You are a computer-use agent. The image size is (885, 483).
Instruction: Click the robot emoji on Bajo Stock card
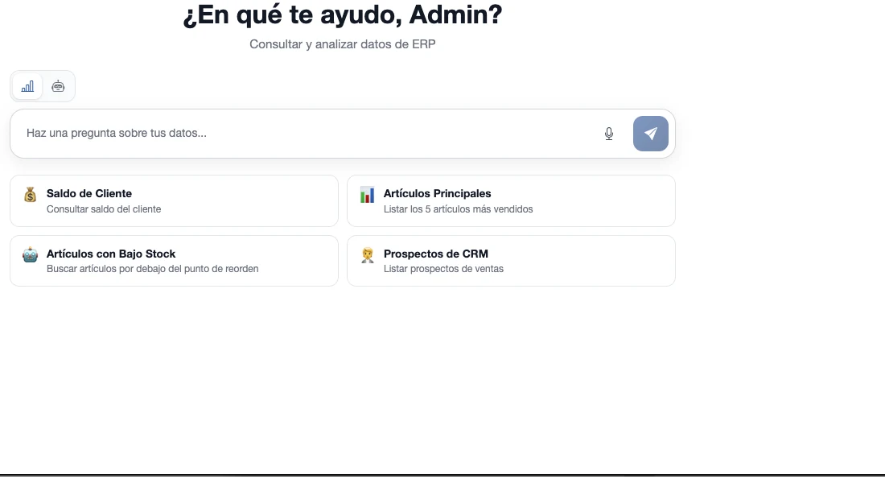(x=31, y=255)
